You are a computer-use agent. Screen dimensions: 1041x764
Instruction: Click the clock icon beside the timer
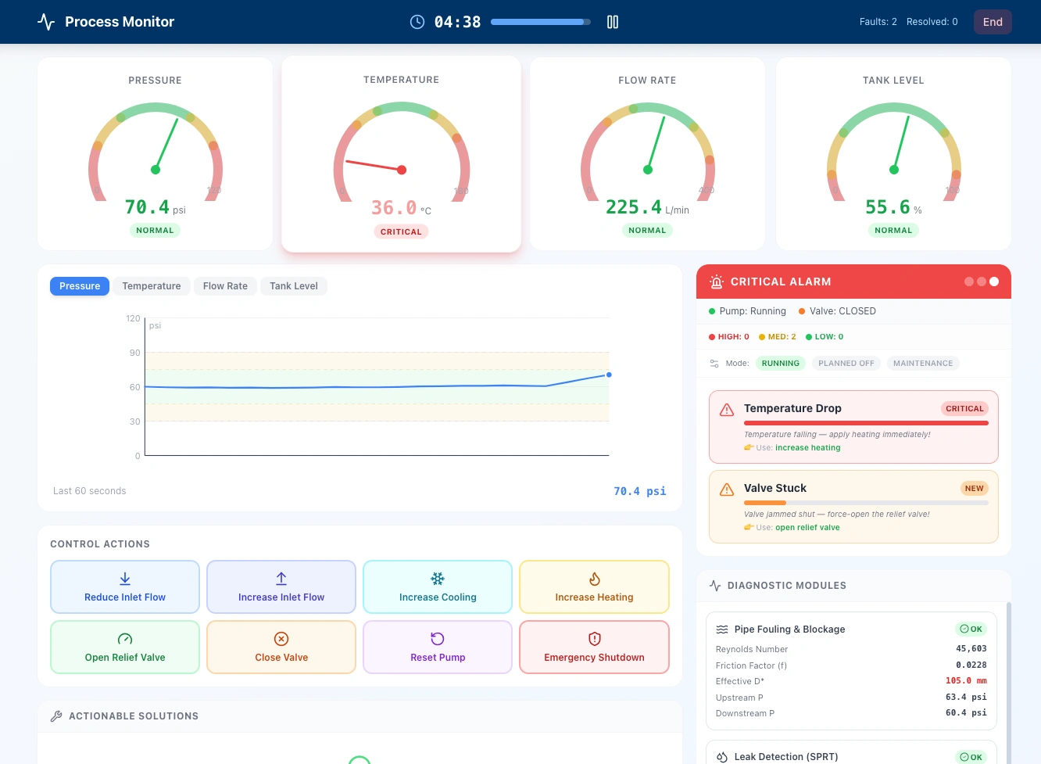click(417, 22)
